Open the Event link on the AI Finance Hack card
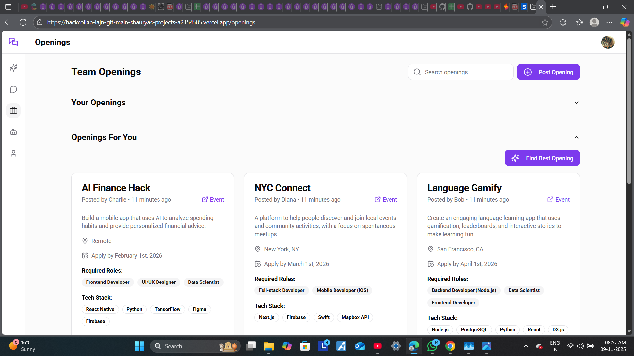This screenshot has width=634, height=356. (x=213, y=199)
